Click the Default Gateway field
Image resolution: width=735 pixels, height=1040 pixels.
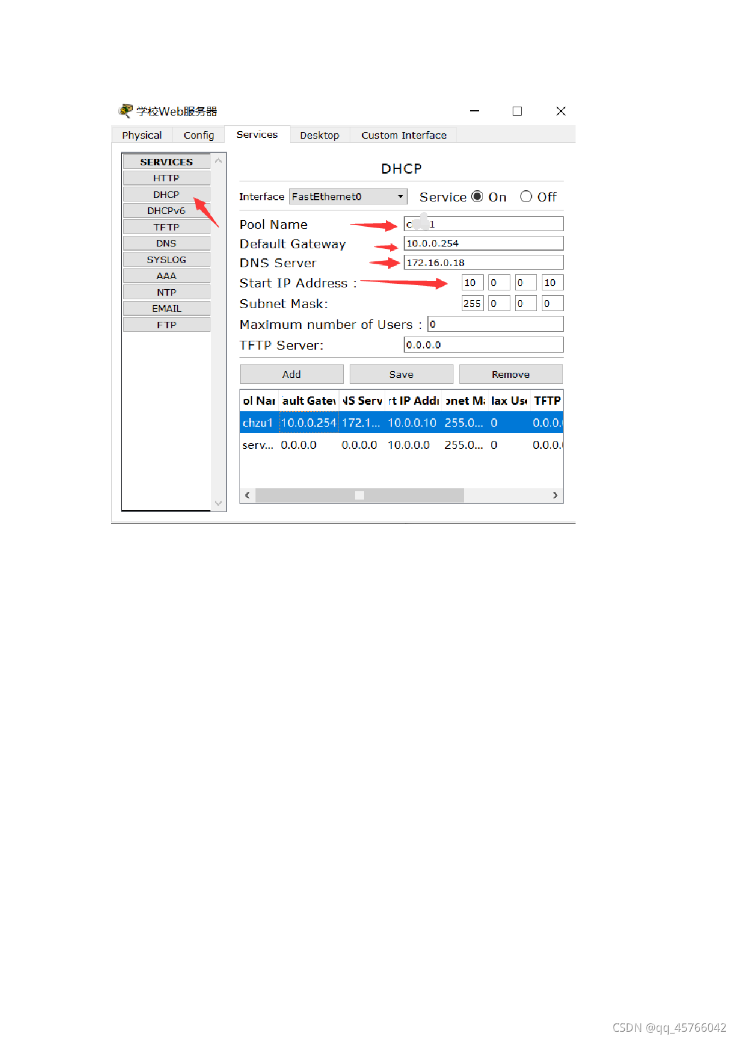click(x=483, y=243)
